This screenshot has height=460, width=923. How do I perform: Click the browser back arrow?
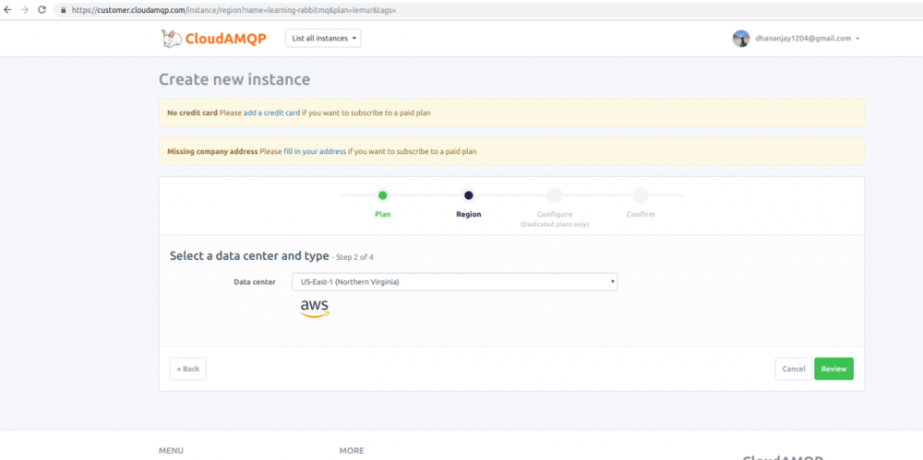pos(7,10)
